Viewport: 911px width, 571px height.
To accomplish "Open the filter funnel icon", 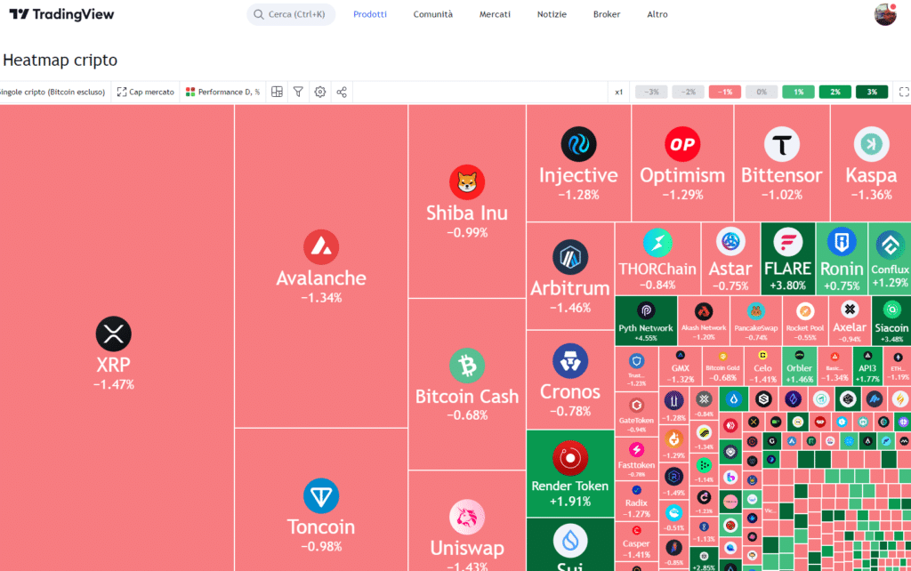I will (x=298, y=92).
